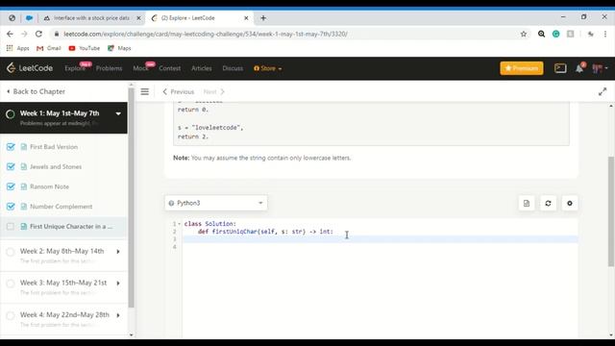Open the Maps bookmark

(119, 48)
